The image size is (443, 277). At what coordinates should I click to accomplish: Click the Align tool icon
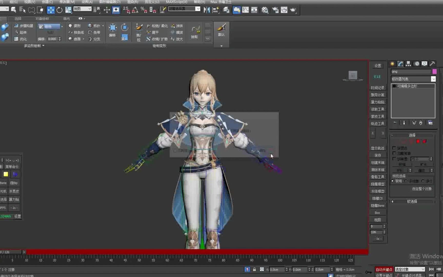tap(216, 10)
